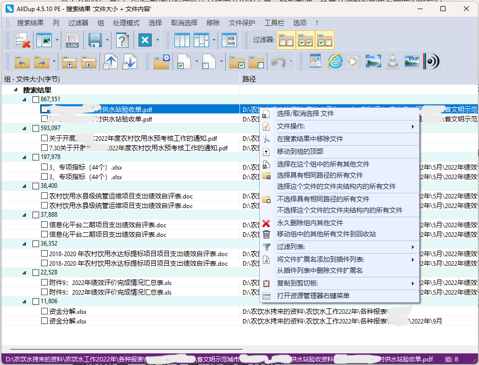Select 移动组中的其他所有文件到回收站 entry
Image resolution: width=479 pixels, height=365 pixels.
coord(339,234)
